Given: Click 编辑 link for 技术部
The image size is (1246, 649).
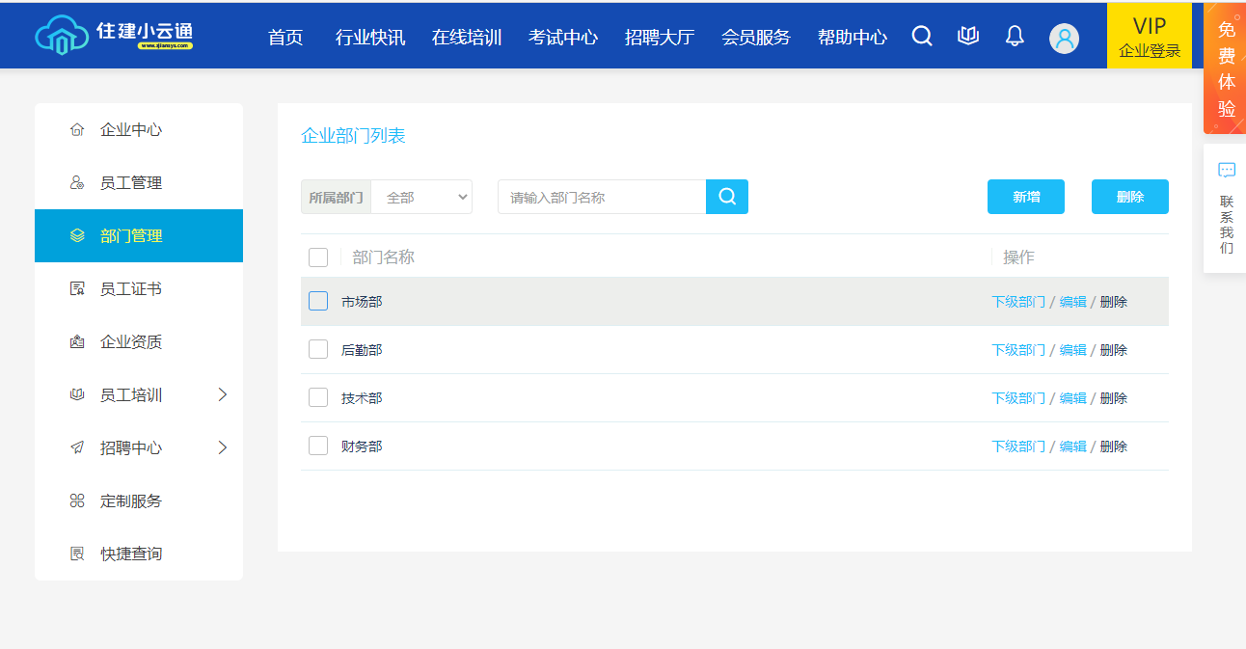Looking at the screenshot, I should tap(1072, 398).
